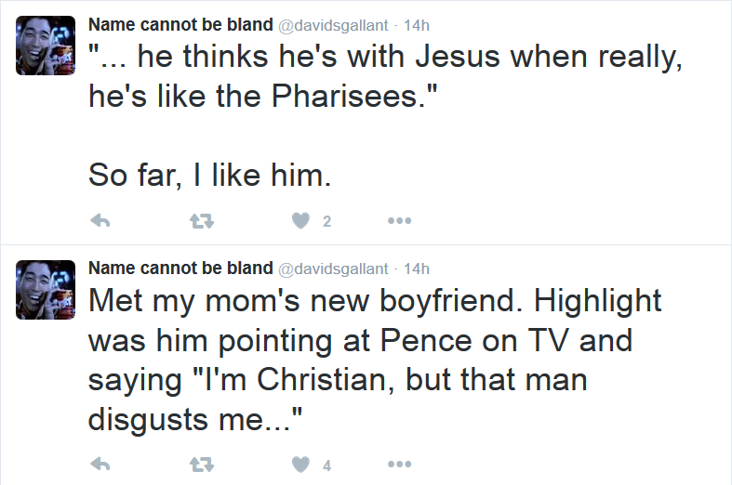Screen dimensions: 732x485
Task: Open first tweet's 14h timestamp
Action: [x=417, y=25]
